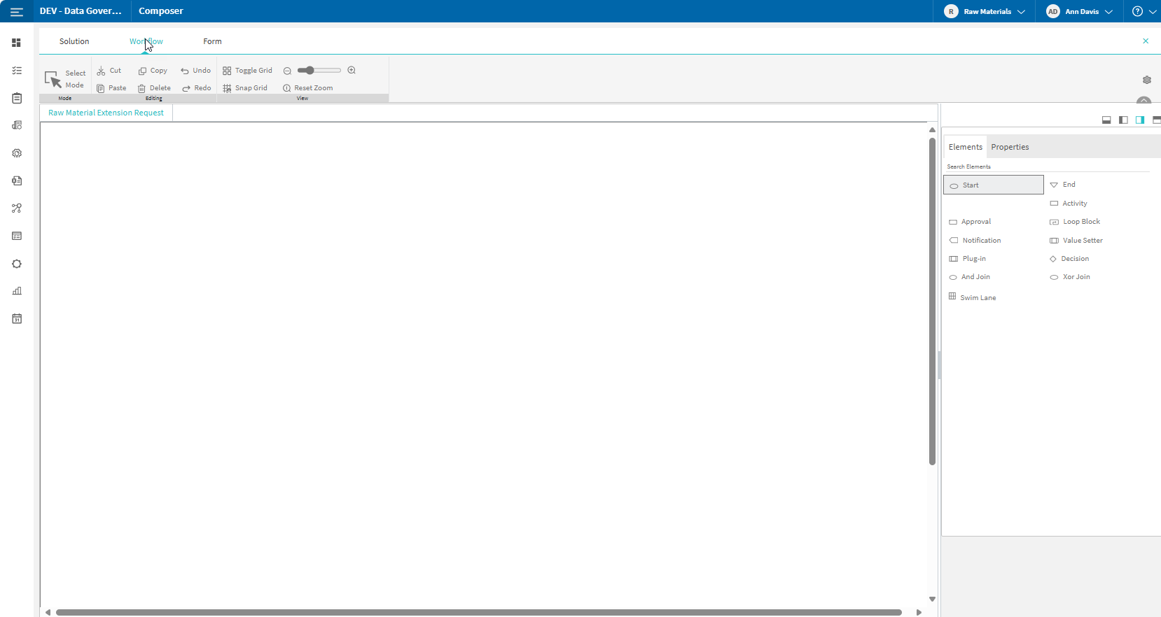Open the help dropdown menu
The height and width of the screenshot is (617, 1161).
(x=1144, y=11)
